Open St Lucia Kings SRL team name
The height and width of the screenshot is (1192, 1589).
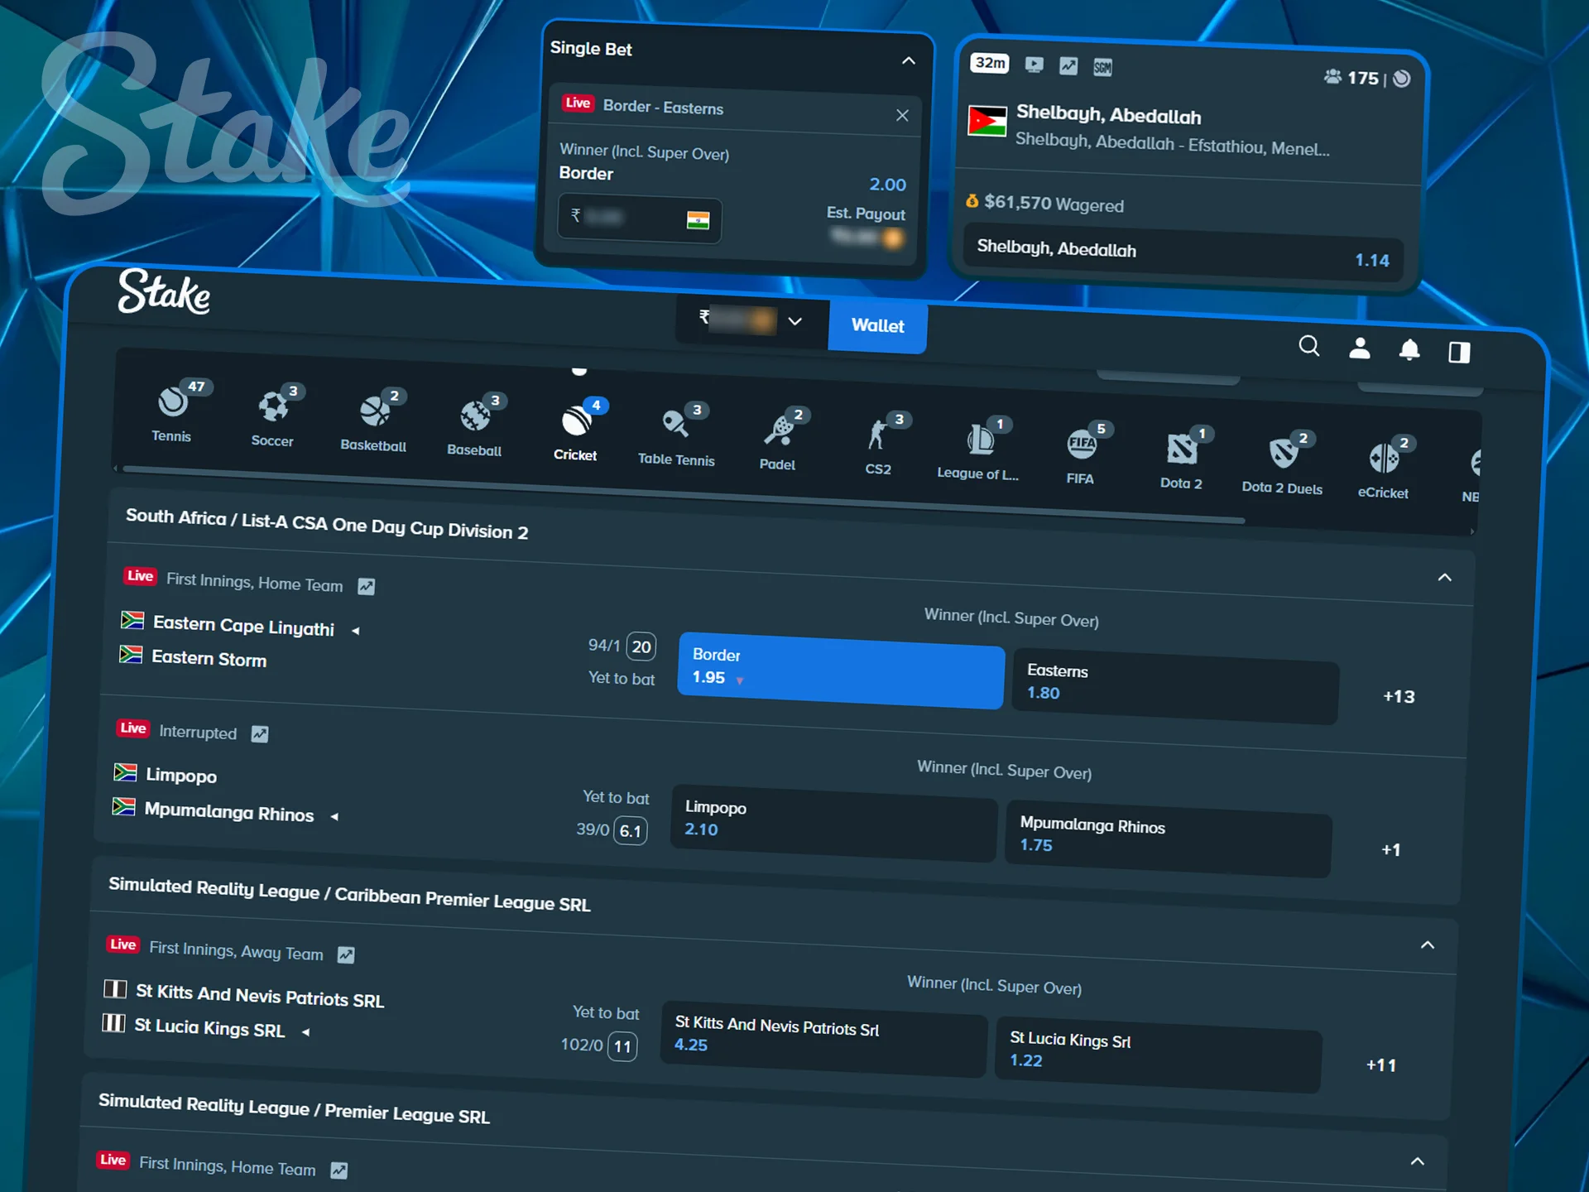click(x=209, y=1028)
